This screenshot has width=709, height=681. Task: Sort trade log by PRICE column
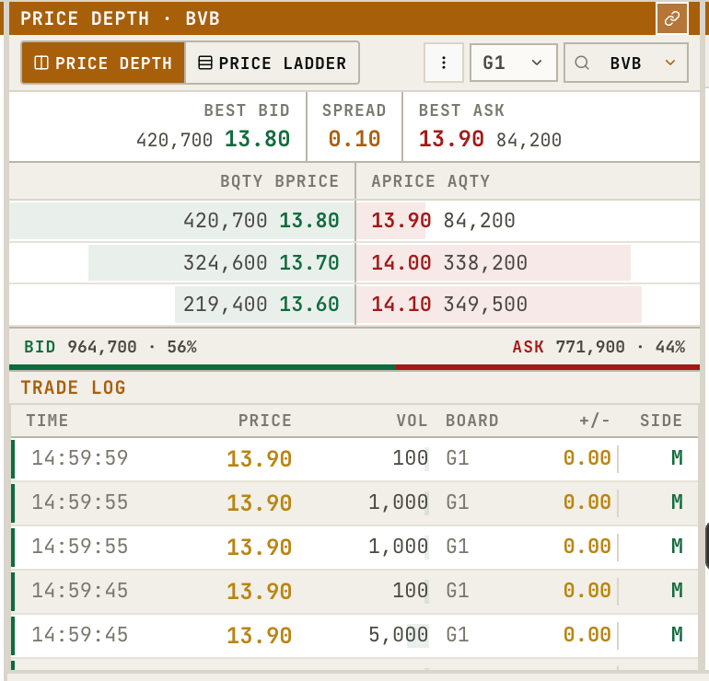tap(265, 421)
